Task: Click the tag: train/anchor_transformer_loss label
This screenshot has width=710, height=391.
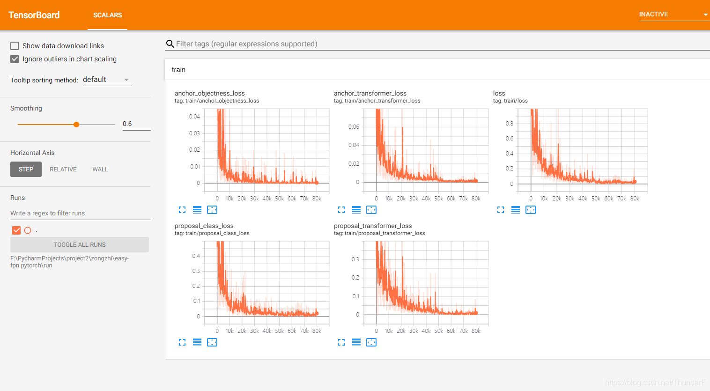Action: 377,101
